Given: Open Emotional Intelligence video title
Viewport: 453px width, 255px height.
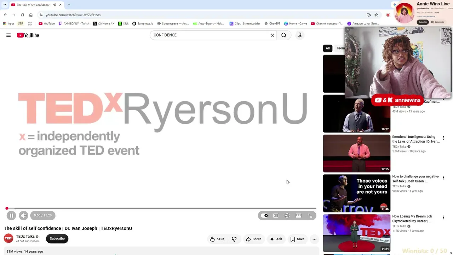Looking at the screenshot, I should tap(416, 139).
